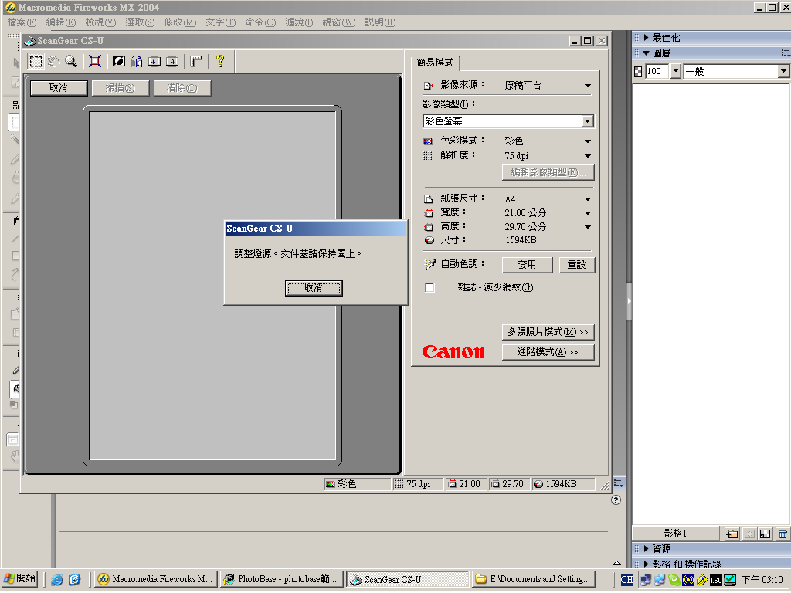
Task: Open the 說明 menu
Action: pos(380,22)
